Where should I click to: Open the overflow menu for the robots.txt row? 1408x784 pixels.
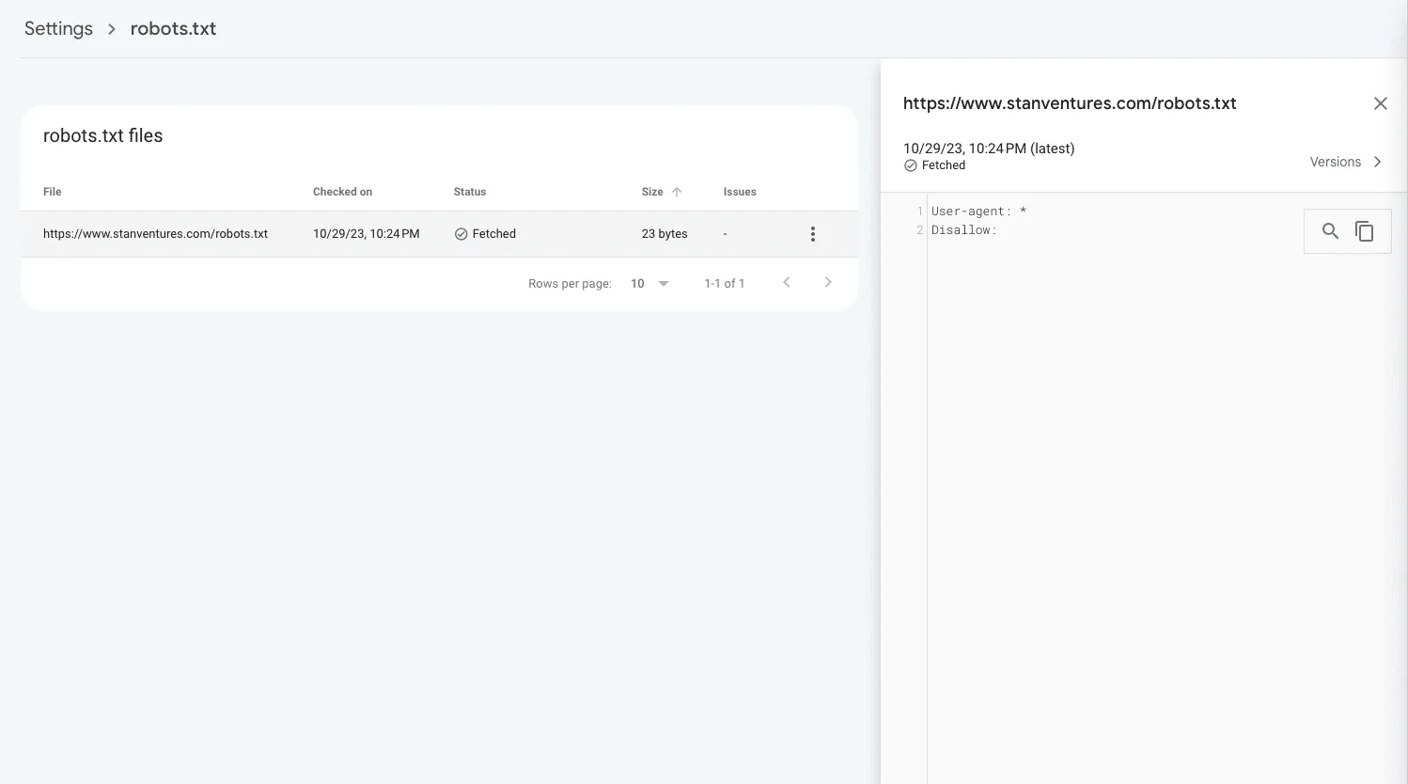(x=812, y=233)
